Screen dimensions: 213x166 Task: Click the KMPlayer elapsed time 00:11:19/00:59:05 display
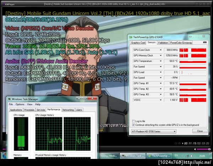point(197,143)
